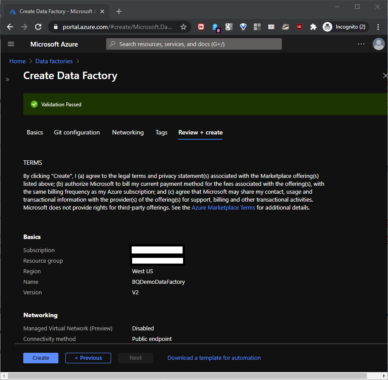Click the scrollbar left arrow

click(x=4, y=376)
